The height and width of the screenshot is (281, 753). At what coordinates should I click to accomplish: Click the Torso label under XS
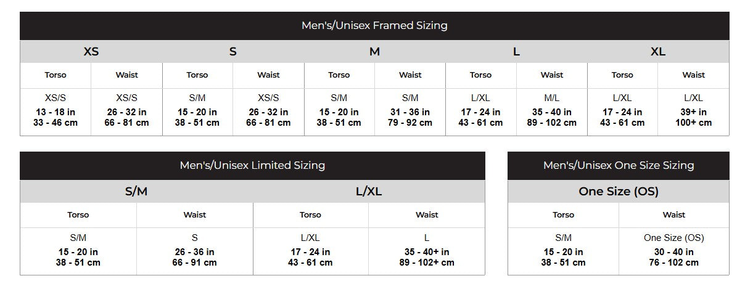[56, 75]
